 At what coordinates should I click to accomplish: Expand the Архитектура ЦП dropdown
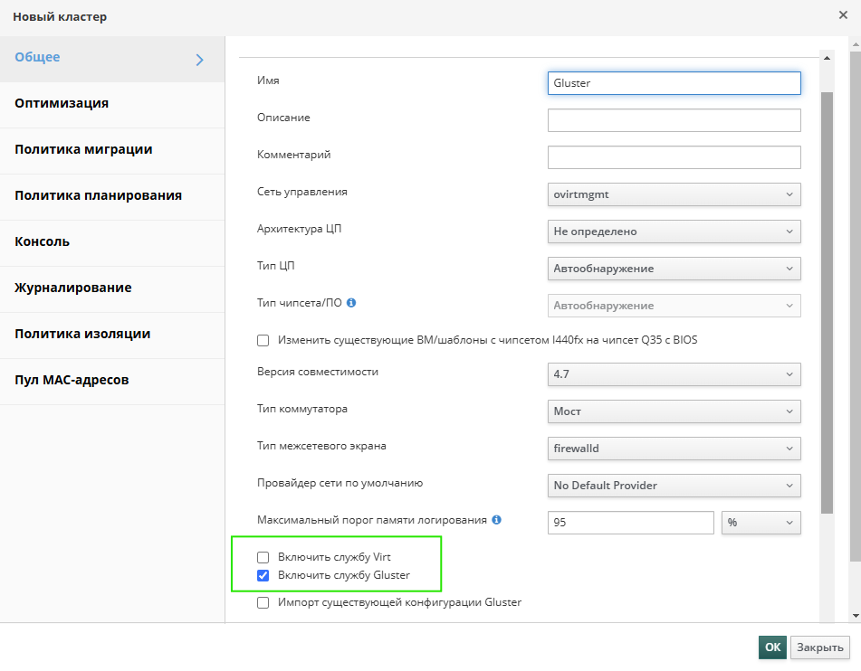click(x=674, y=232)
